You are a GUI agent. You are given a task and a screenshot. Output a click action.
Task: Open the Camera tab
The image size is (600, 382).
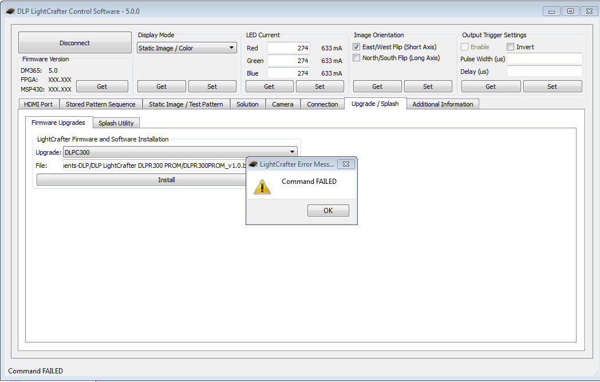[x=283, y=104]
